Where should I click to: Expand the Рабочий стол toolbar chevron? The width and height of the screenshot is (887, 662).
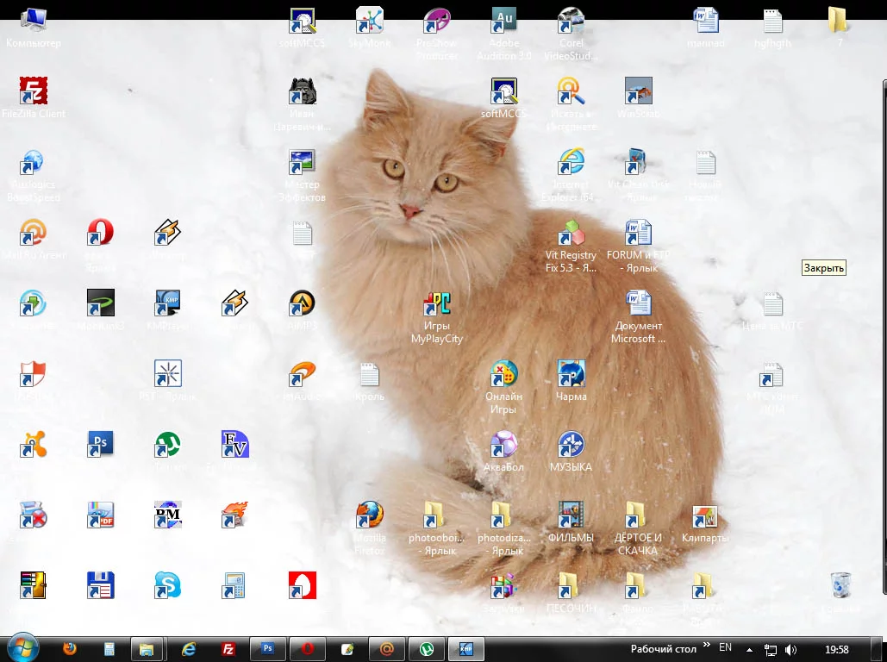(x=707, y=646)
